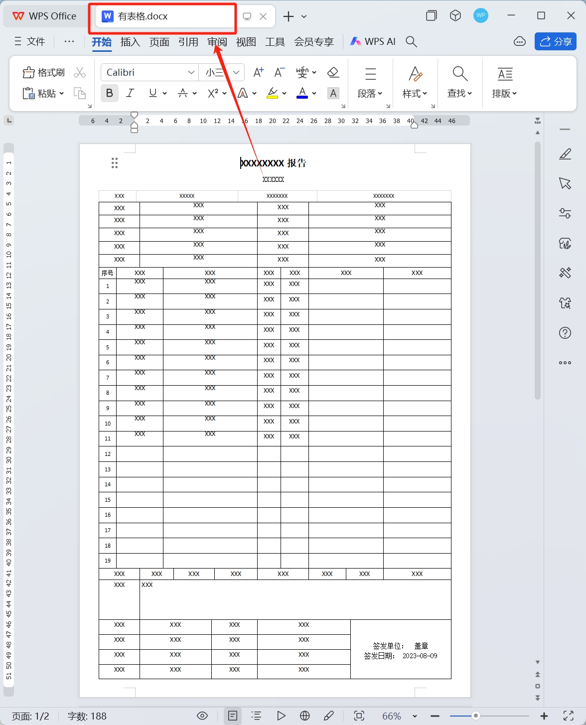Click the Cut scissors icon
The image size is (586, 725).
[80, 73]
